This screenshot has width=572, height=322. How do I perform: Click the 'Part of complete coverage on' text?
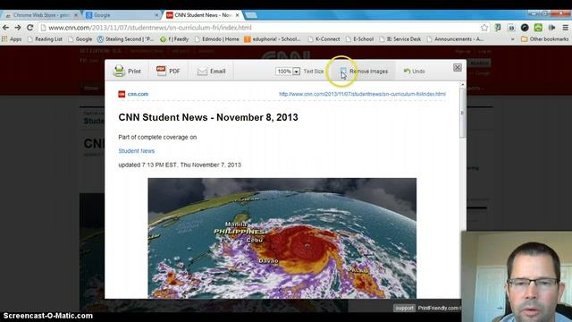coord(157,137)
